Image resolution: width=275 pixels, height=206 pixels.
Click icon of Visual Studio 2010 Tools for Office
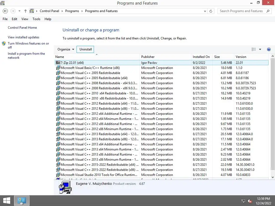[x=58, y=174]
